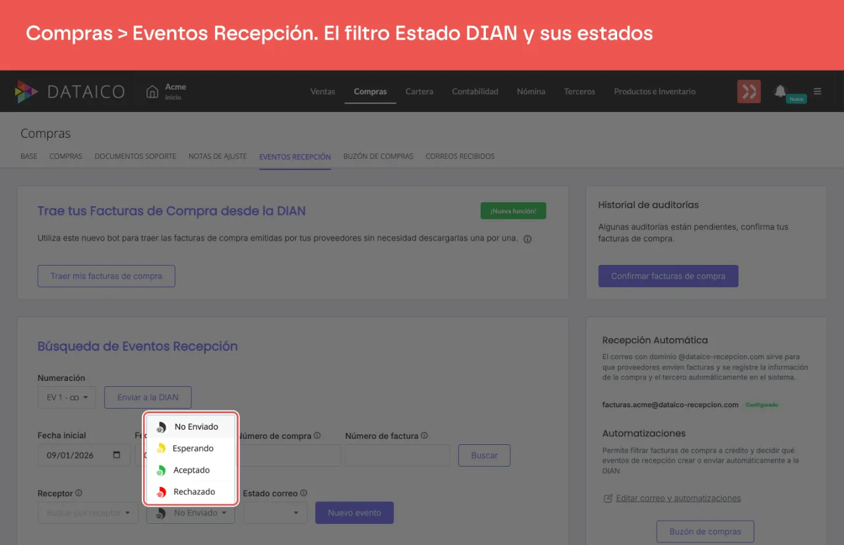
Task: Switch to the Buzón de Compras tab
Action: [x=378, y=157]
